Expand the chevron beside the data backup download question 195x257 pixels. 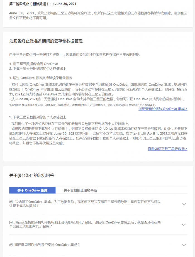coord(184,204)
